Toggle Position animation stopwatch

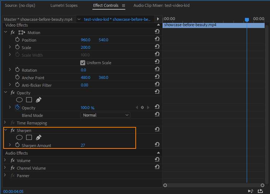point(18,40)
